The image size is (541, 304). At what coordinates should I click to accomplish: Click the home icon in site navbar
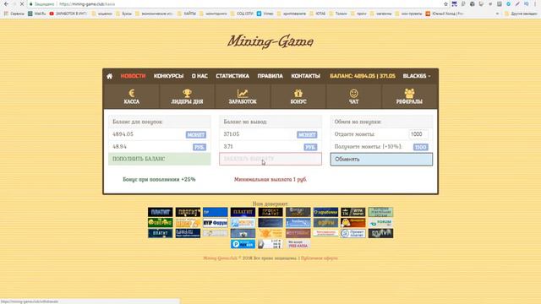[109, 76]
